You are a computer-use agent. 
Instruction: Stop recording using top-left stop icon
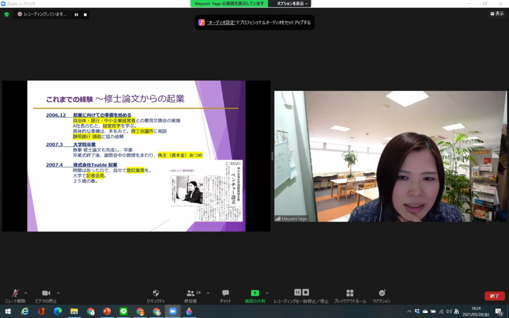85,14
